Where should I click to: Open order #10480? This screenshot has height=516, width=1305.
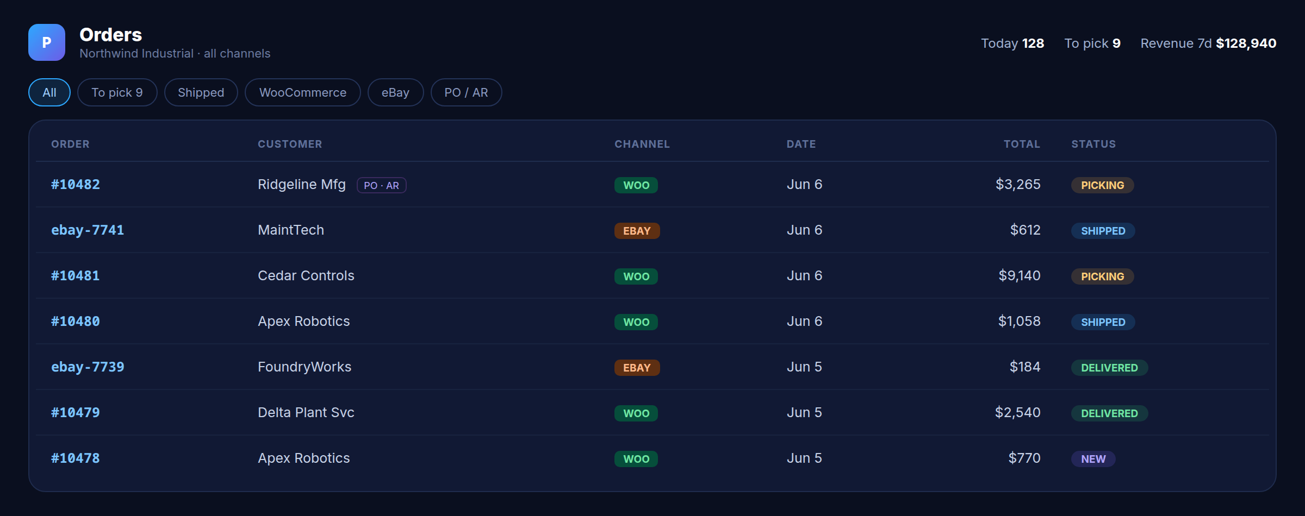(x=76, y=322)
